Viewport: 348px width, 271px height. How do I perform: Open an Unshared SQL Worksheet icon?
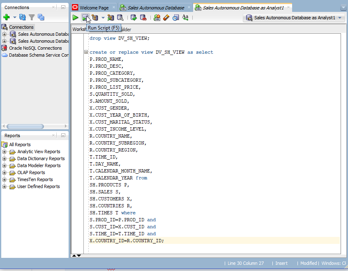pyautogui.click(x=157, y=18)
